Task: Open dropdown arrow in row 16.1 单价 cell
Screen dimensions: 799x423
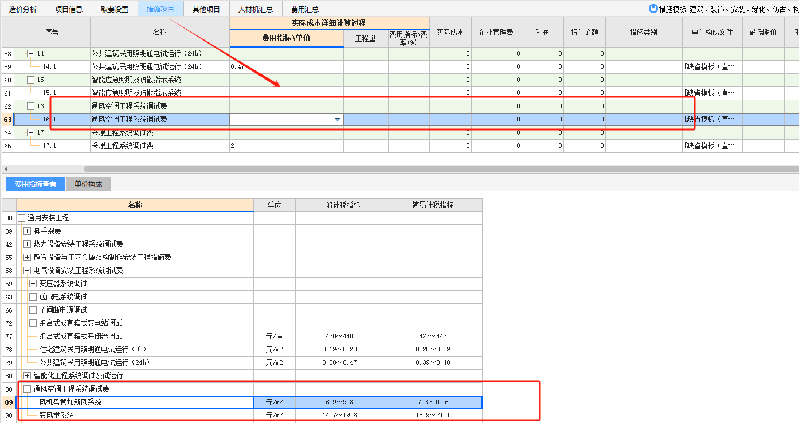Action: pyautogui.click(x=338, y=120)
